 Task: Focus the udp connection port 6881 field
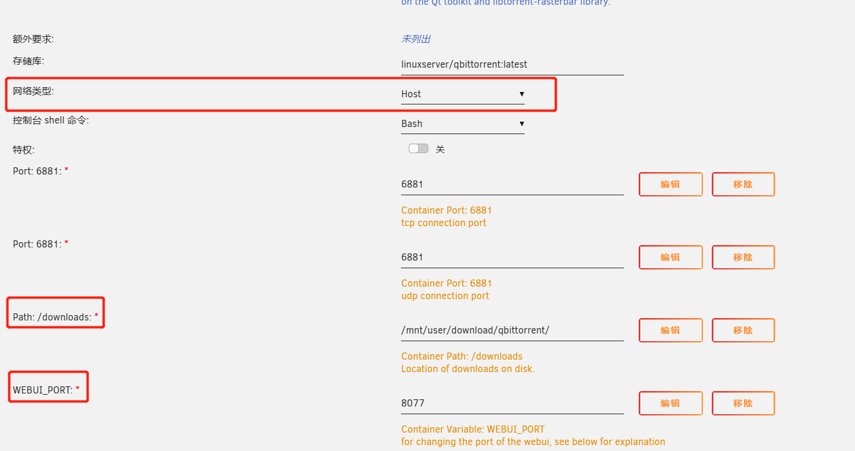point(512,257)
